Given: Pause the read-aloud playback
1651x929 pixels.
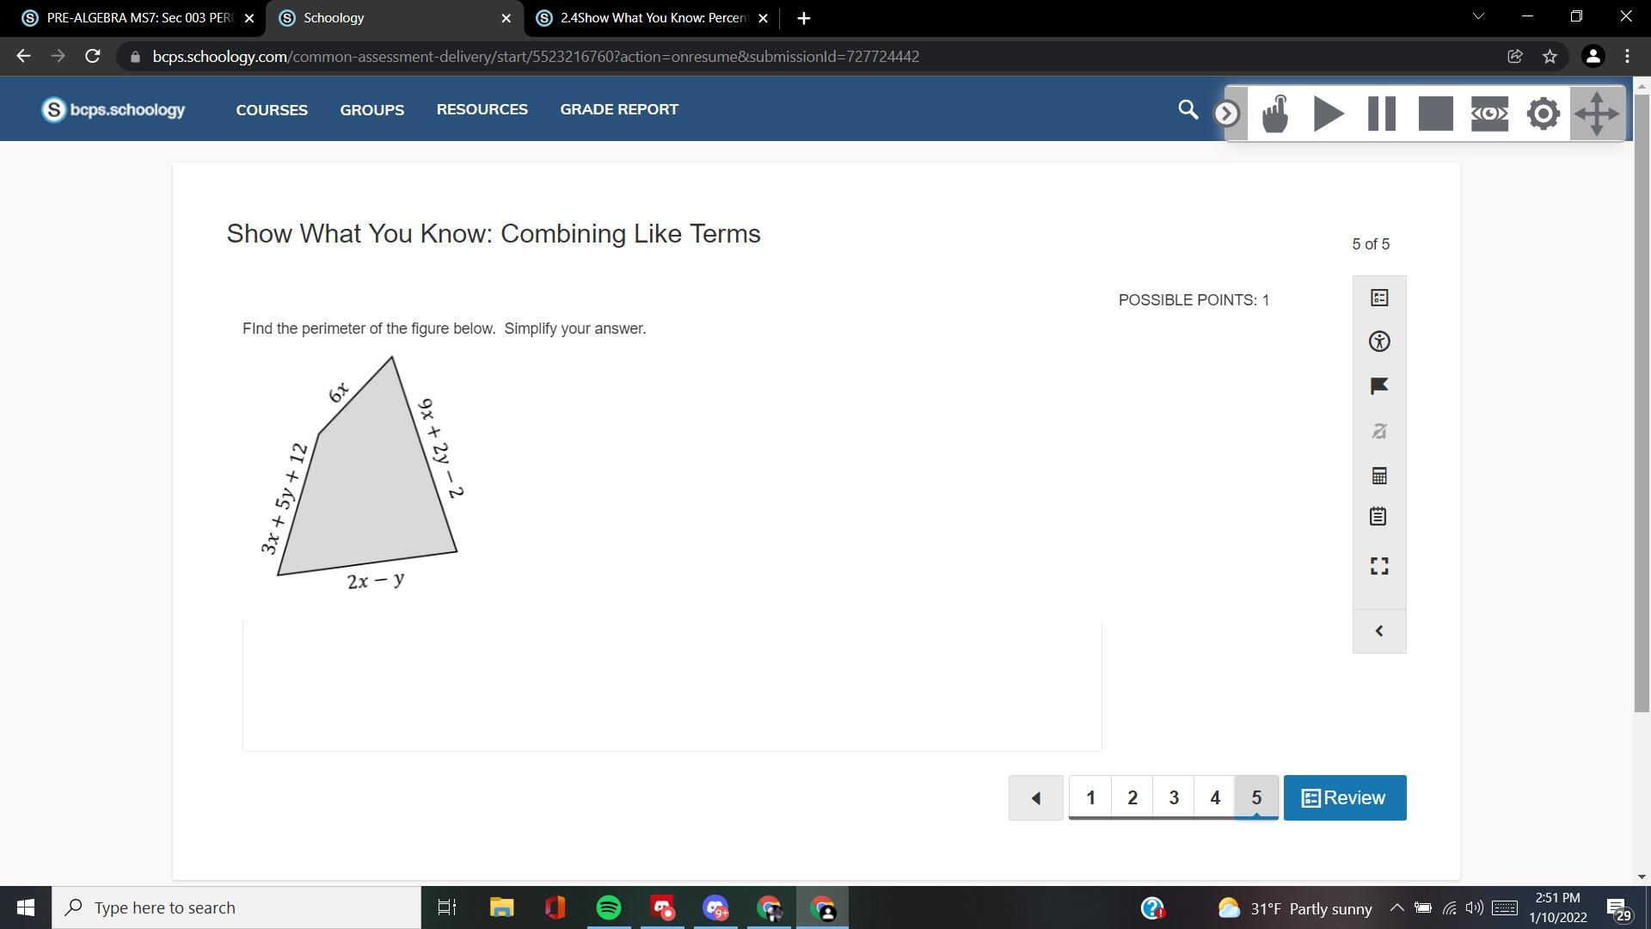Looking at the screenshot, I should 1382,114.
